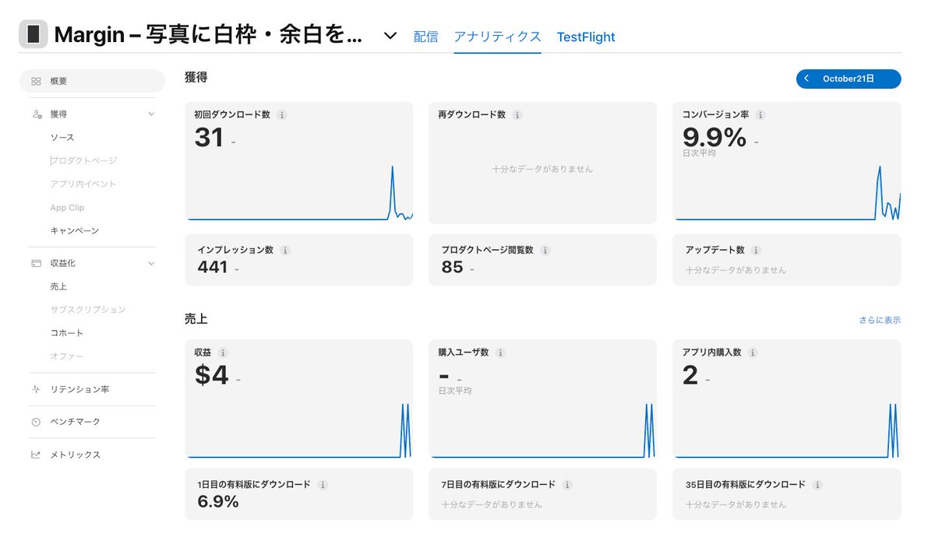Click the Margin app icon thumbnail
This screenshot has height=537, width=935.
coord(34,34)
